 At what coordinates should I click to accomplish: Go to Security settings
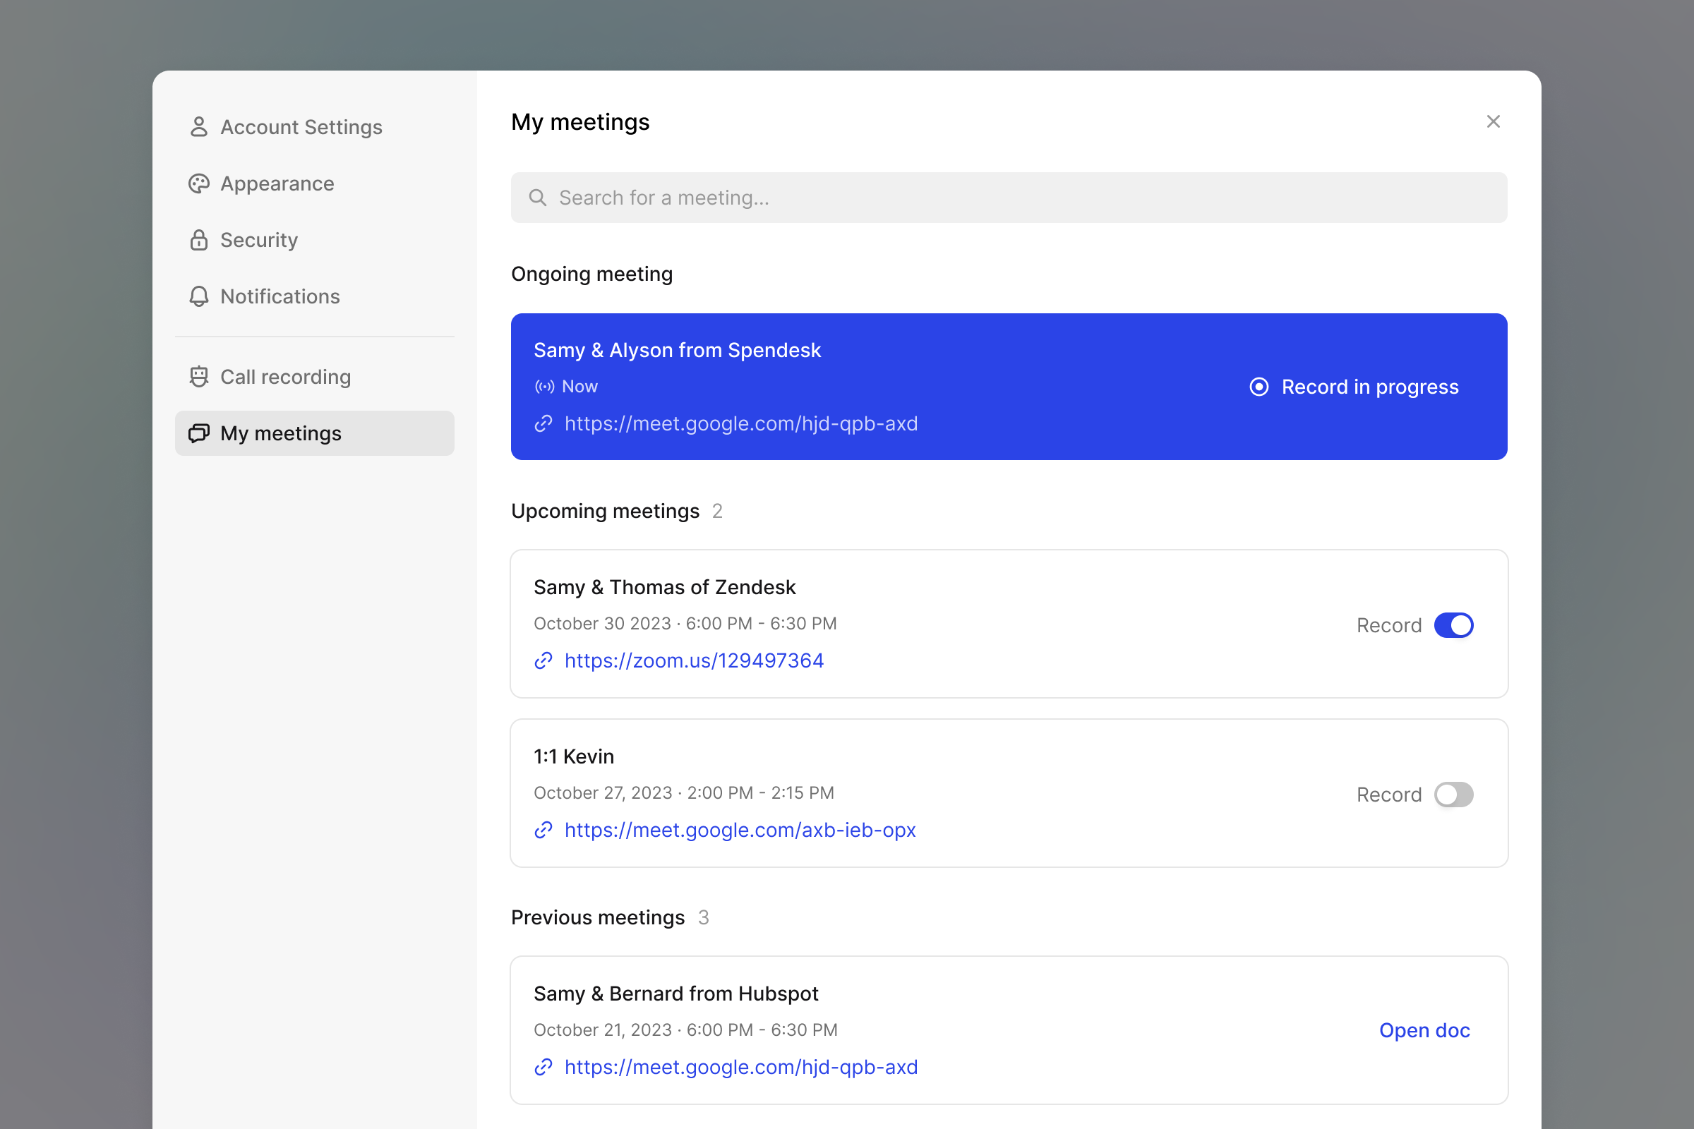tap(315, 240)
